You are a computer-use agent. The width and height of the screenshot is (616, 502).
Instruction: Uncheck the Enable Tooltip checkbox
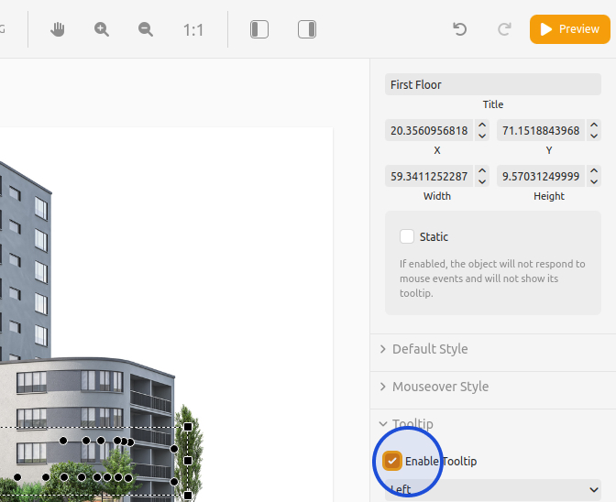[x=392, y=461]
